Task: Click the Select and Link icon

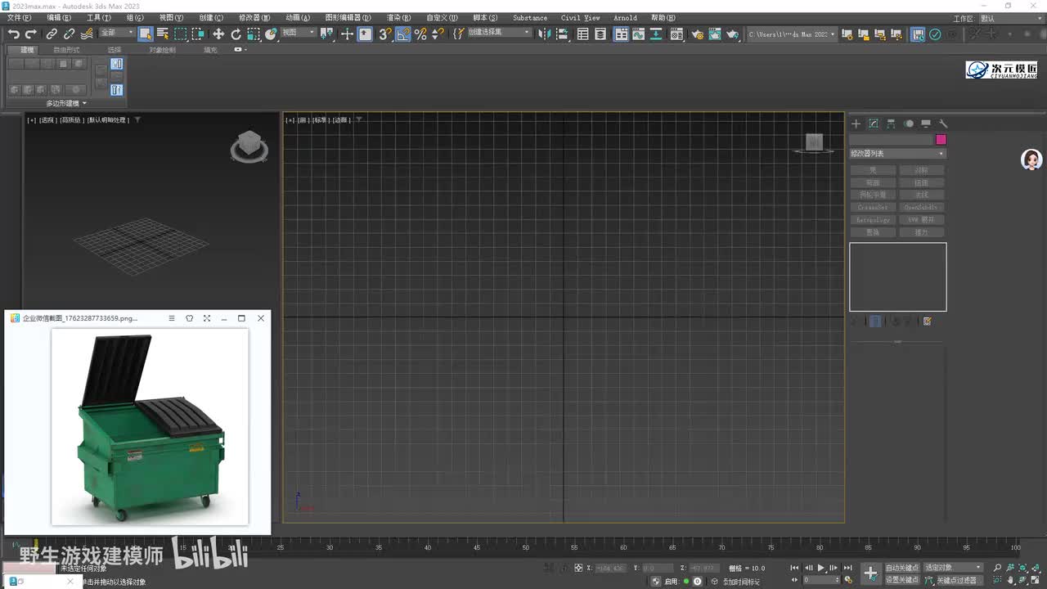Action: (x=52, y=34)
